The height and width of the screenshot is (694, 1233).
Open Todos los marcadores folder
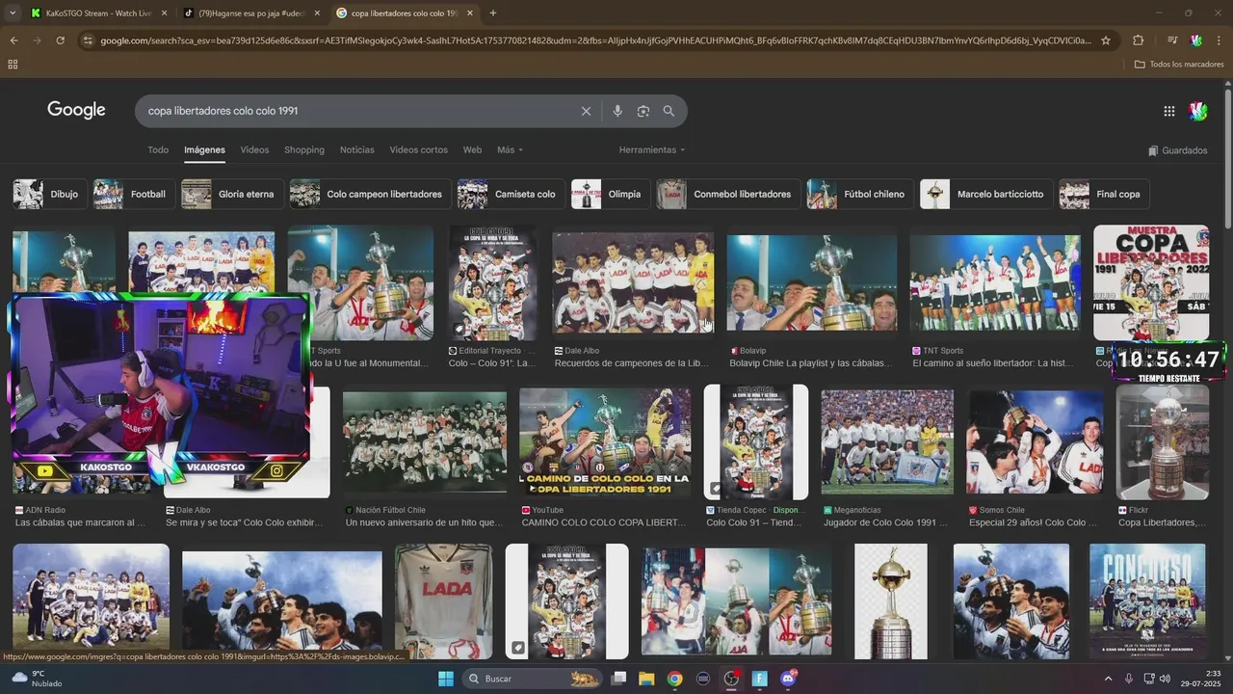tap(1179, 65)
